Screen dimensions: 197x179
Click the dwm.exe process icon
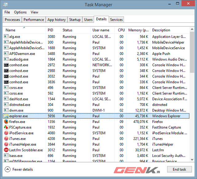coord(6,110)
